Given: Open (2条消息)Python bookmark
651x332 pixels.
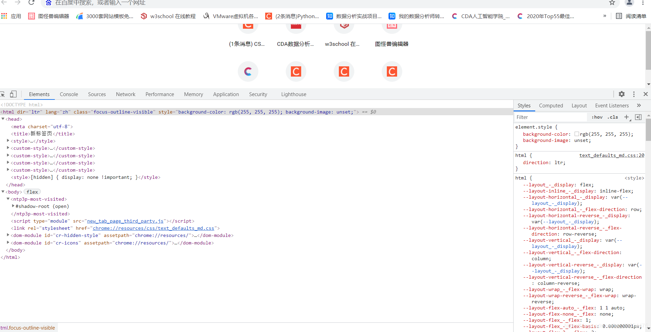Looking at the screenshot, I should pyautogui.click(x=292, y=16).
